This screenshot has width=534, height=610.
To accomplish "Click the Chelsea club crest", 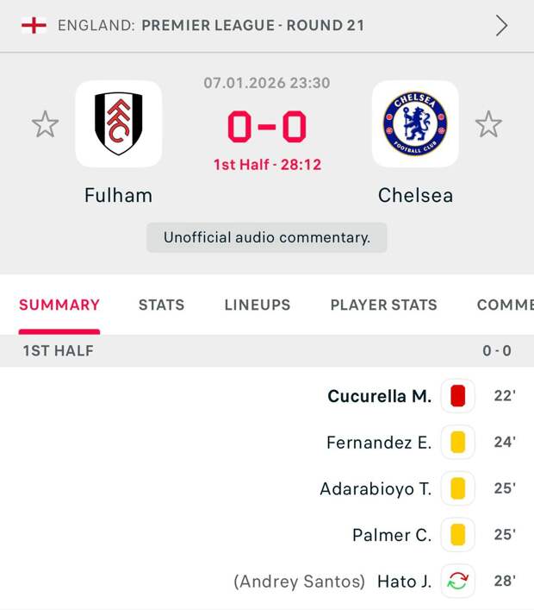I will 415,124.
